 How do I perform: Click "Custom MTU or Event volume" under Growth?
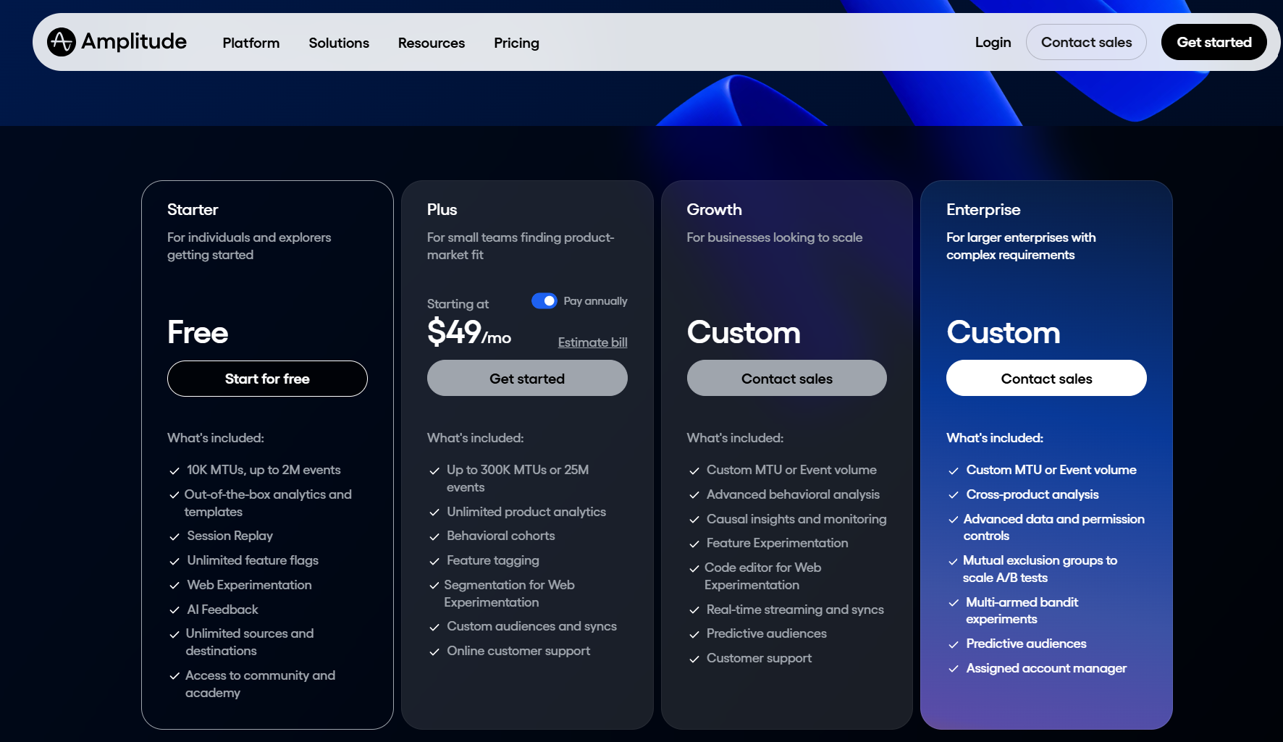point(791,470)
